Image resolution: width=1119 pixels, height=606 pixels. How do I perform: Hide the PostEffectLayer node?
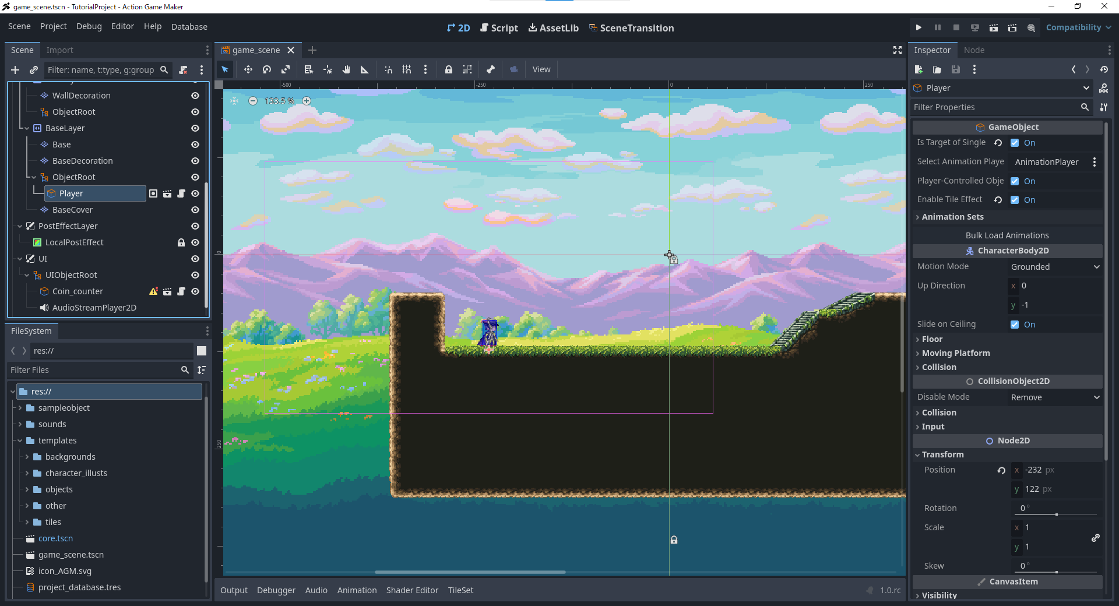[195, 226]
